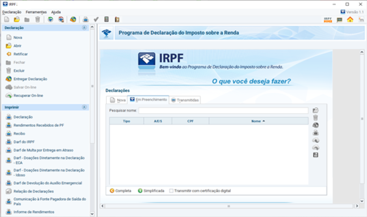Click the floppy disk save icon by table
The height and width of the screenshot is (217, 367).
[x=315, y=155]
